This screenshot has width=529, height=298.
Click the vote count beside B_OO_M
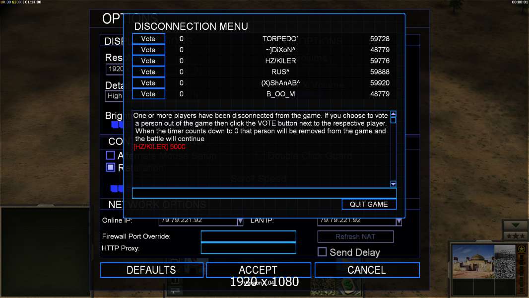[x=182, y=94]
